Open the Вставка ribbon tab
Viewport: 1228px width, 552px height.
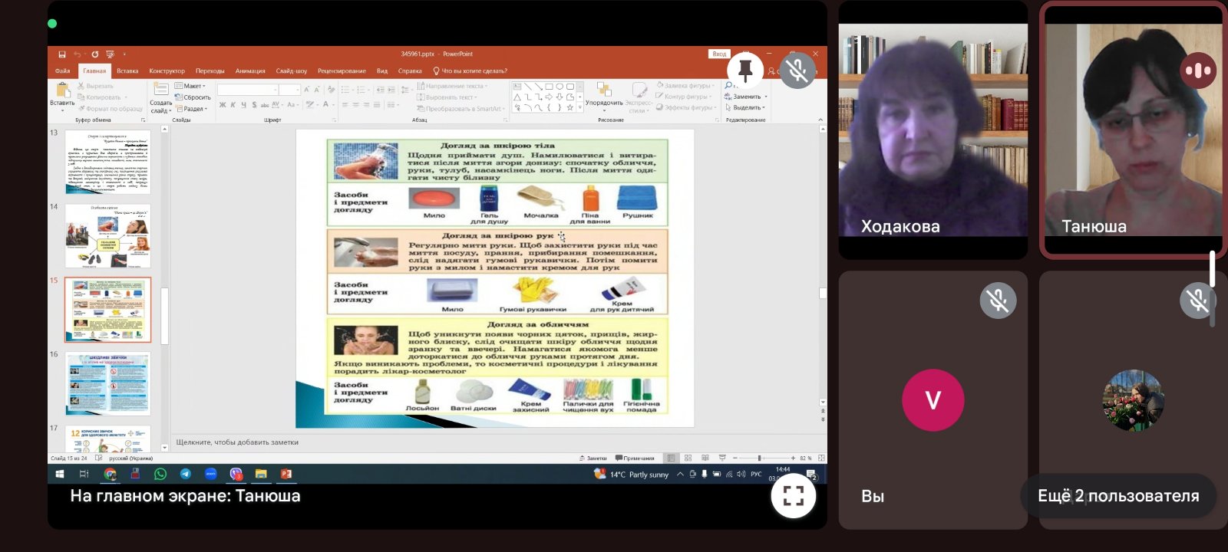127,71
